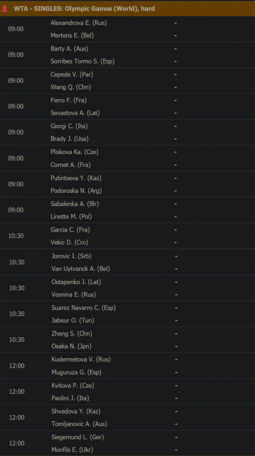
Task: Click Sevastova A. (Lat) player name
Action: pyautogui.click(x=75, y=113)
